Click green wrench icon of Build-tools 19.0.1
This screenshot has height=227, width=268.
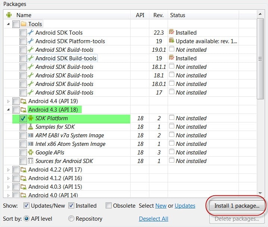pos(31,49)
